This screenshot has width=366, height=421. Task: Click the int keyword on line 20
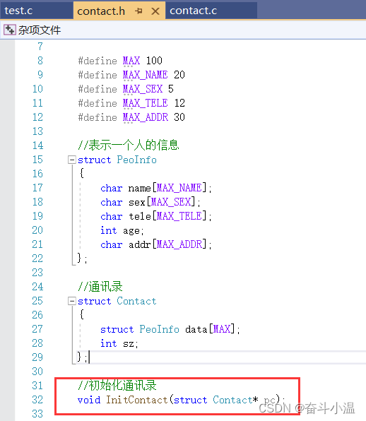pyautogui.click(x=109, y=230)
